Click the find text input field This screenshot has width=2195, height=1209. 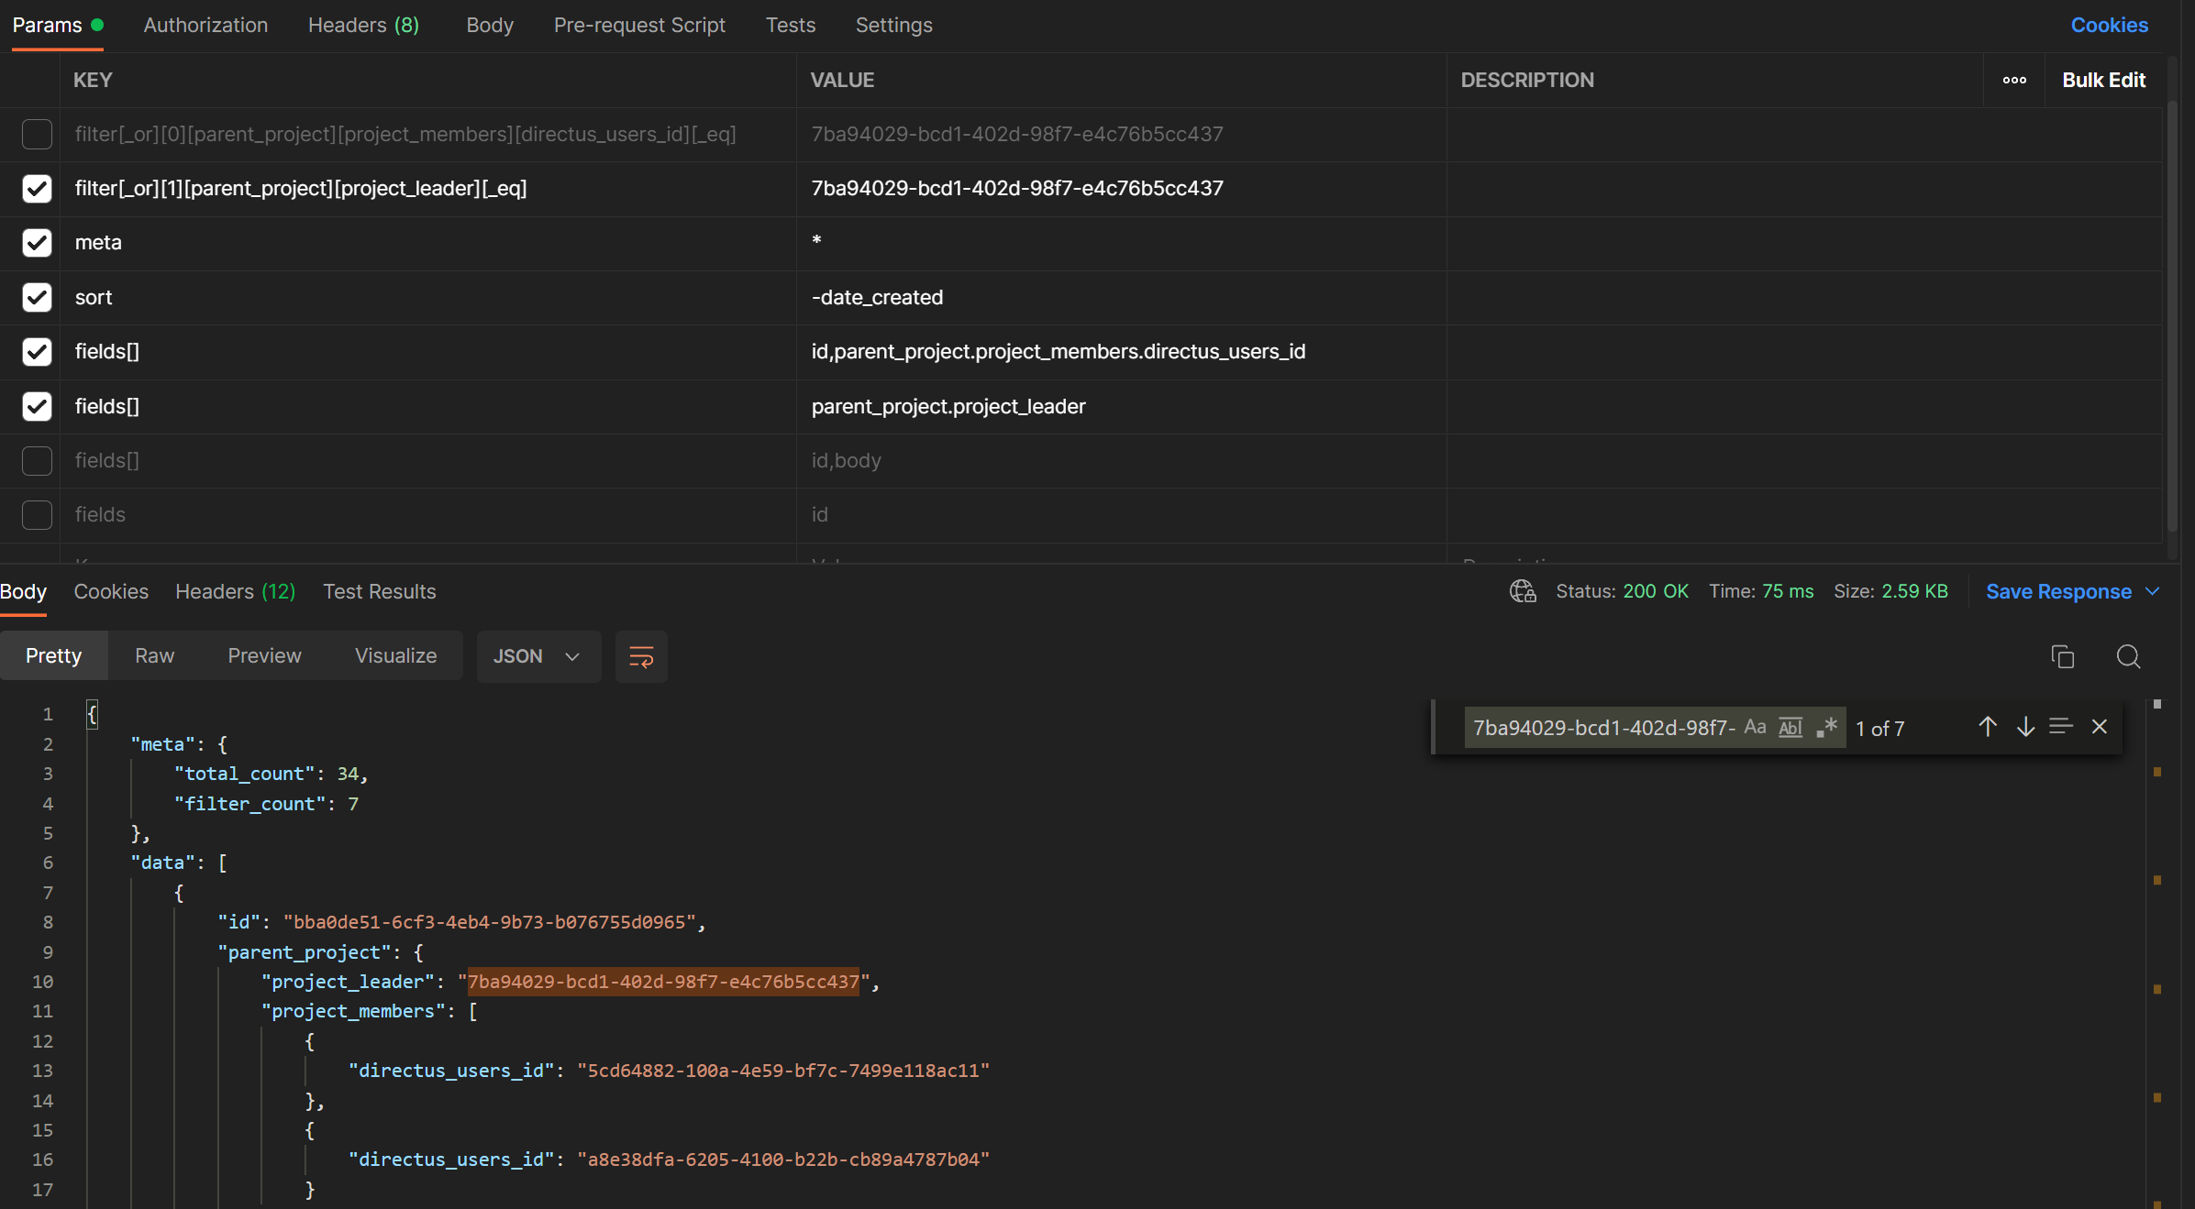click(1602, 728)
